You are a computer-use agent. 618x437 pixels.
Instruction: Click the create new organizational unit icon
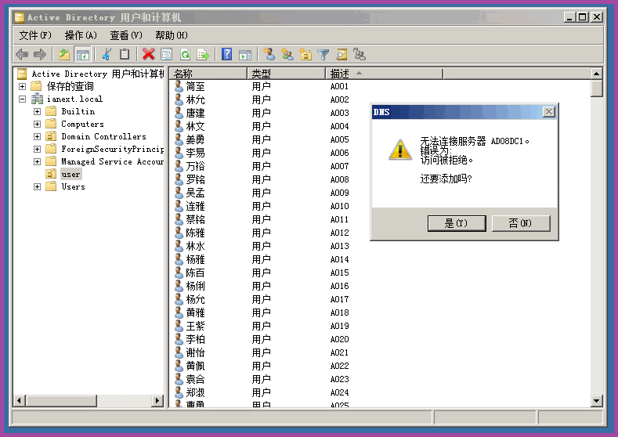point(305,54)
